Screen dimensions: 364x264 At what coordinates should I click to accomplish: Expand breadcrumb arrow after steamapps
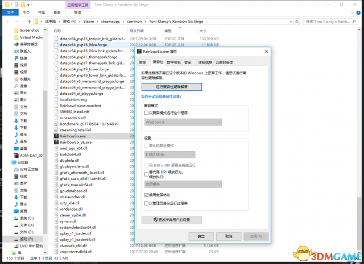[x=123, y=22]
